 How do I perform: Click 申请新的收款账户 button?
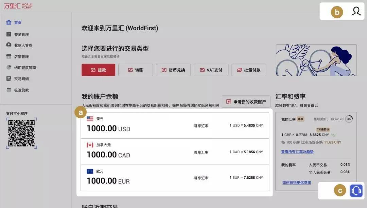[246, 102]
